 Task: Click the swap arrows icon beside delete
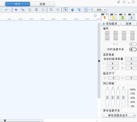[x=43, y=10]
